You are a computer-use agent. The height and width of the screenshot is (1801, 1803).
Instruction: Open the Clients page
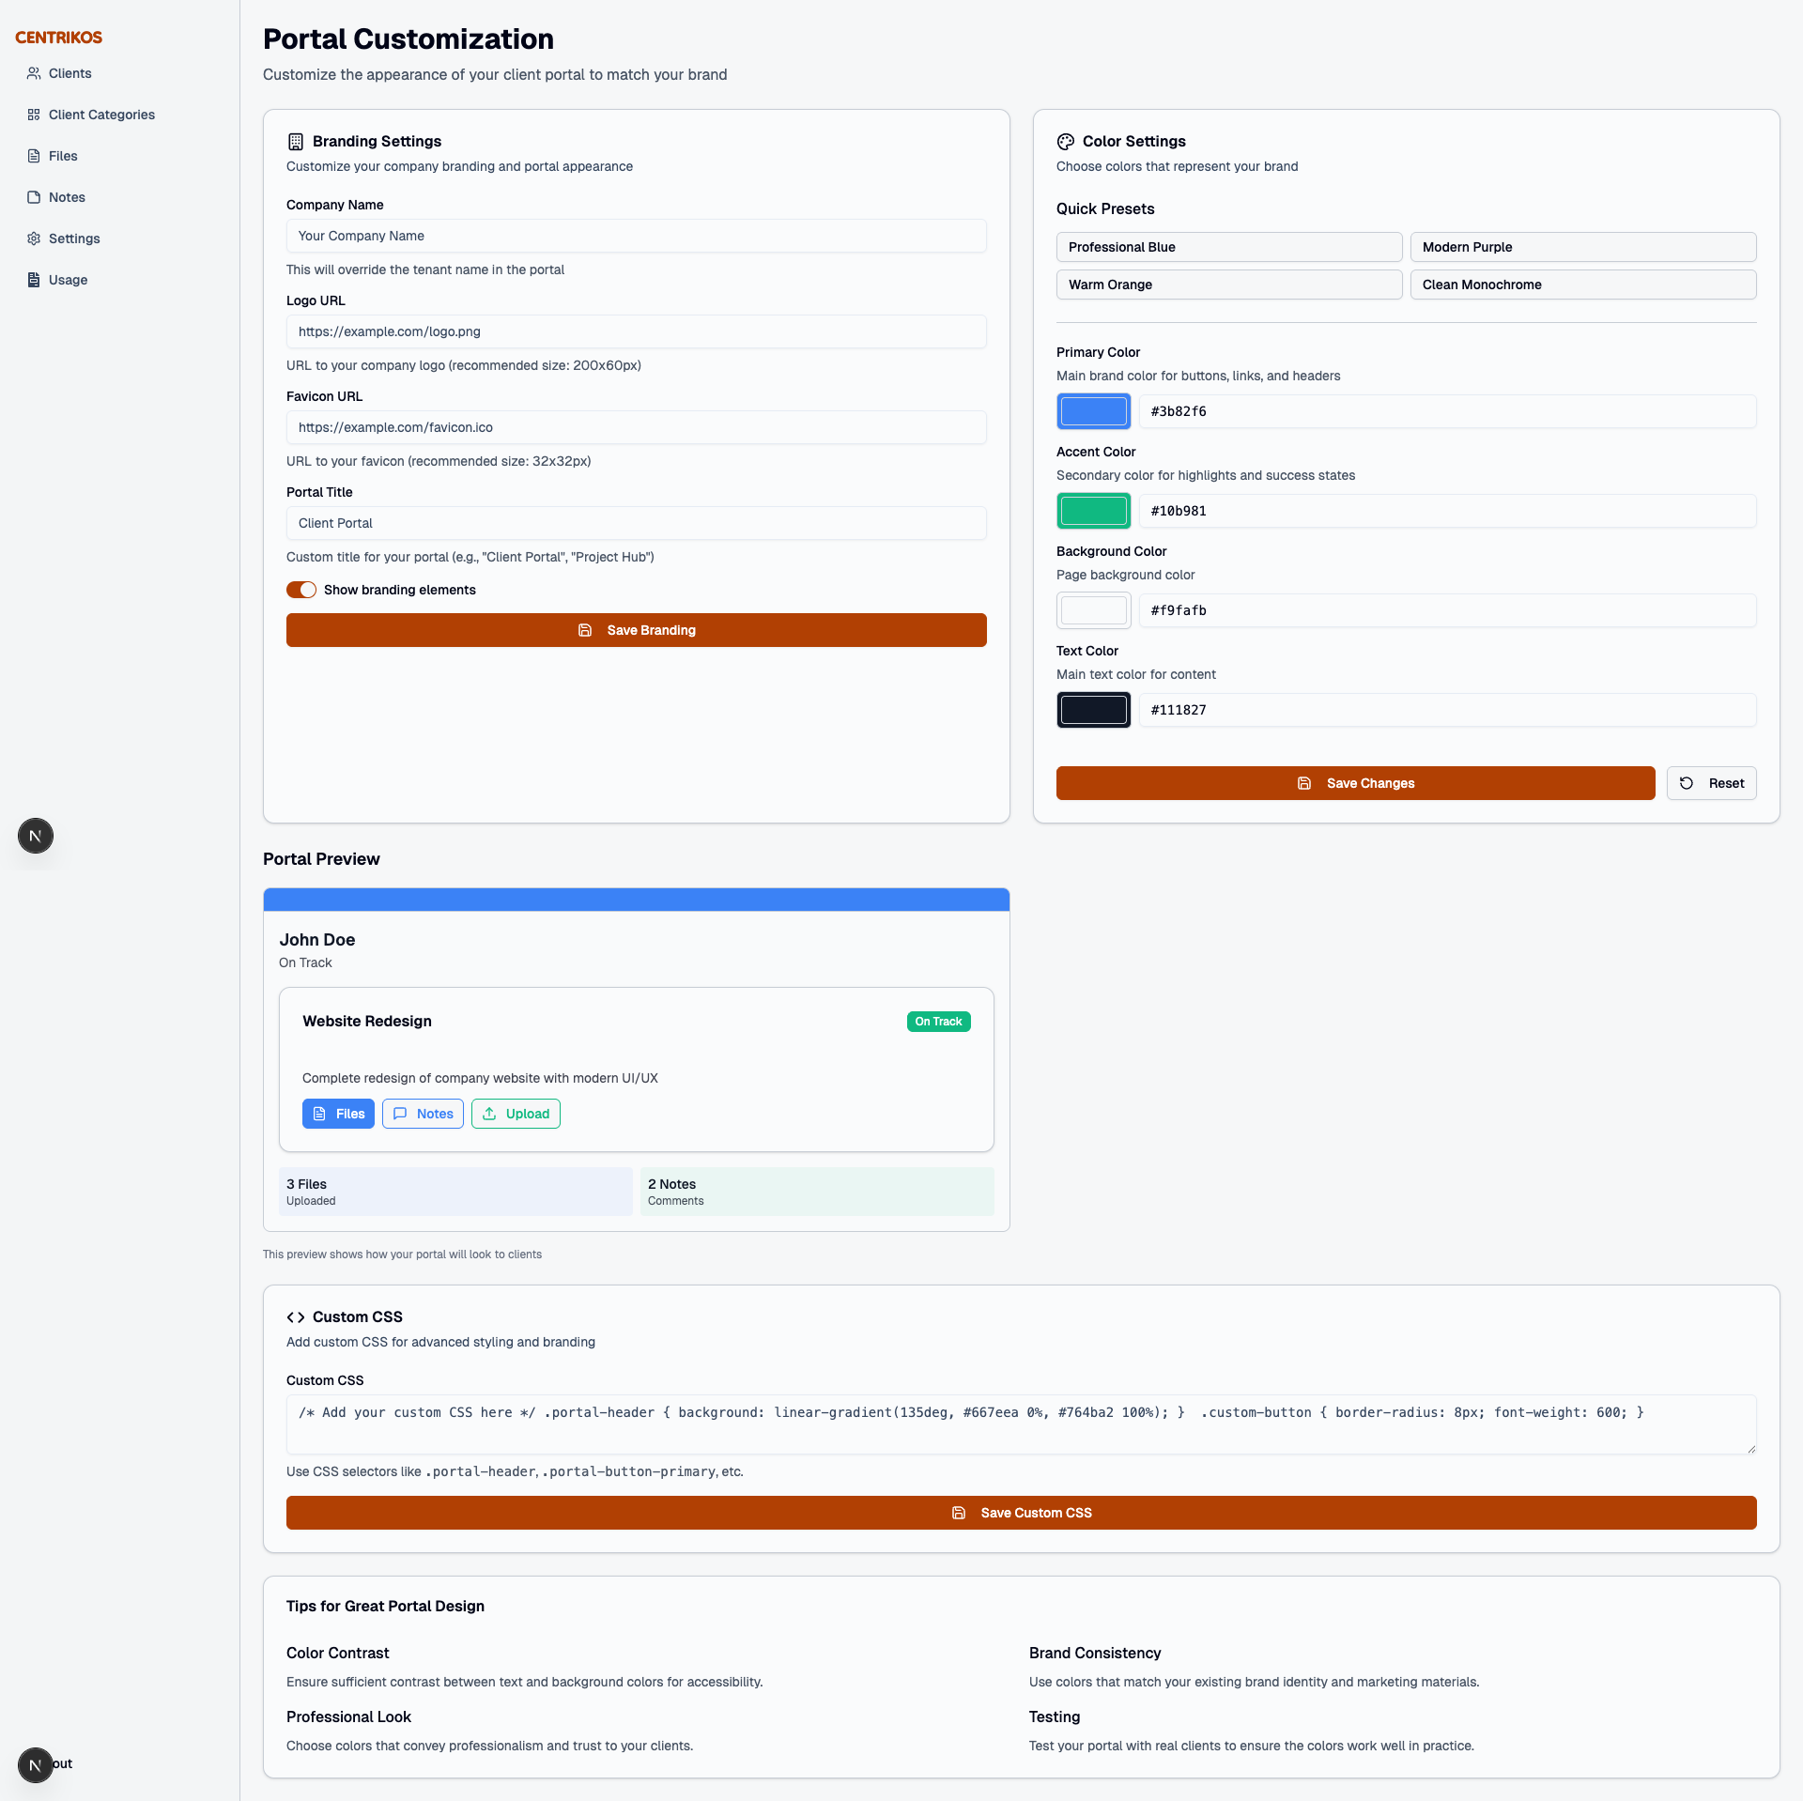(70, 73)
